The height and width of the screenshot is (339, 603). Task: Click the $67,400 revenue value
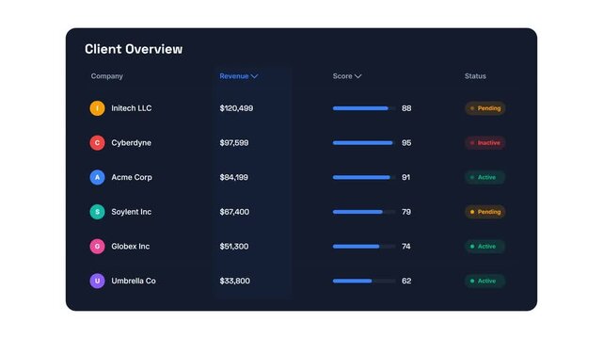(234, 212)
